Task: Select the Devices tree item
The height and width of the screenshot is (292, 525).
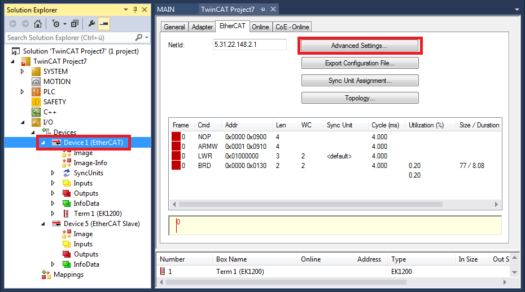Action: coord(64,132)
